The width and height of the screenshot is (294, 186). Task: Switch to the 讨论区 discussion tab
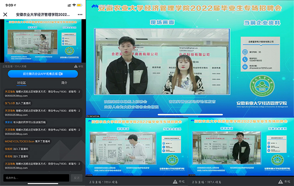coord(21,83)
